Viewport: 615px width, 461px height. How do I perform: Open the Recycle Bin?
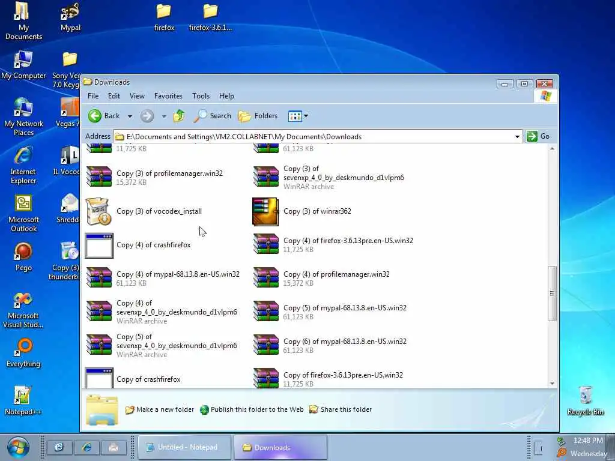point(585,400)
